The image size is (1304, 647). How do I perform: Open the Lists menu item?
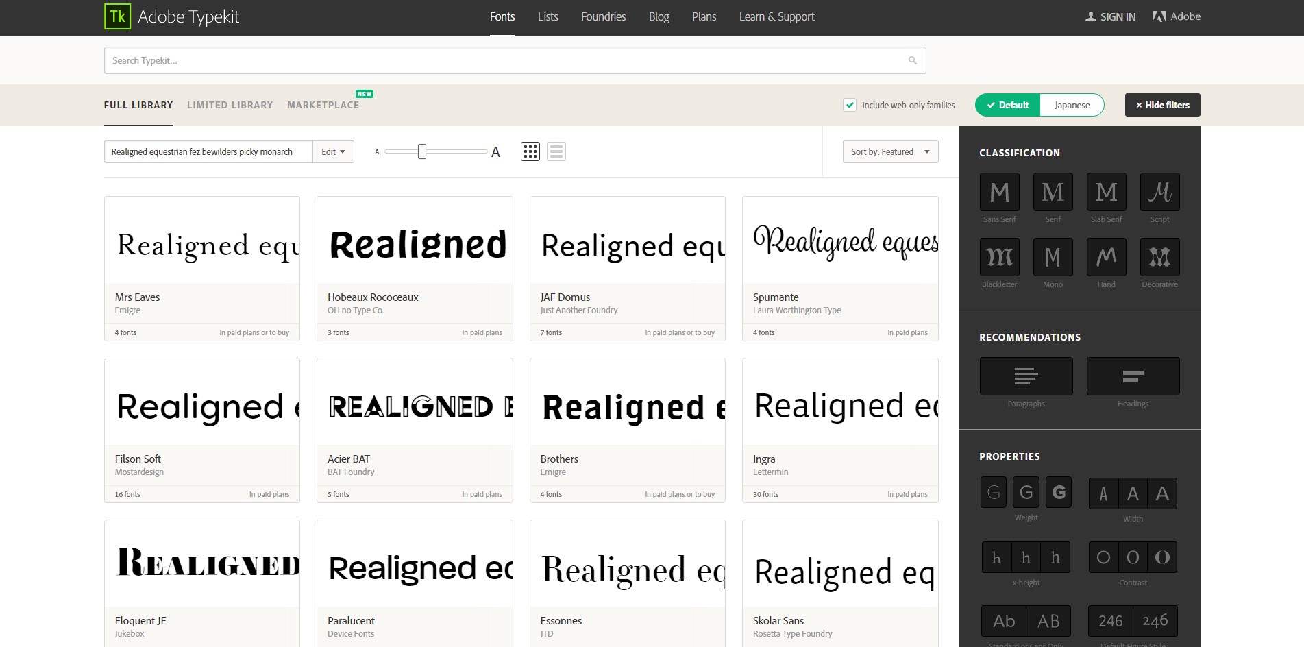coord(548,16)
